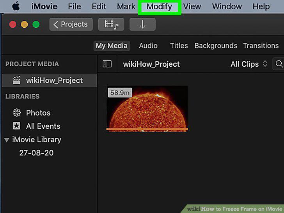The height and width of the screenshot is (213, 284).
Task: Go back to Projects
Action: point(71,24)
